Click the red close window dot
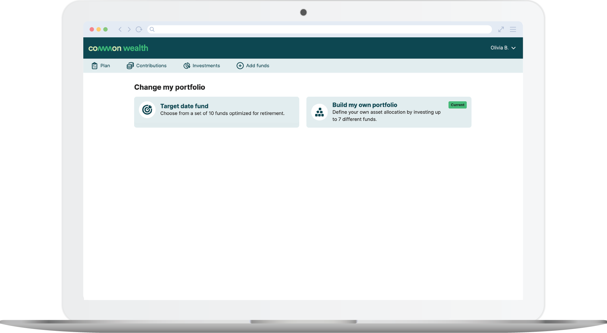The image size is (607, 333). pyautogui.click(x=92, y=29)
